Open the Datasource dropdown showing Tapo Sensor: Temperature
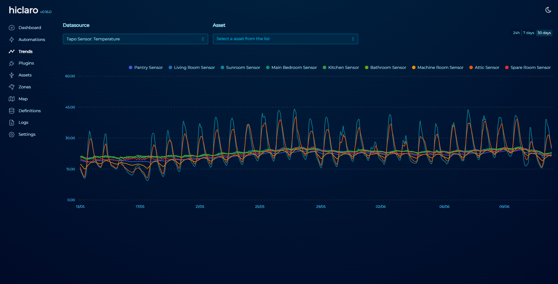Viewport: 558px width, 284px height. coord(135,39)
